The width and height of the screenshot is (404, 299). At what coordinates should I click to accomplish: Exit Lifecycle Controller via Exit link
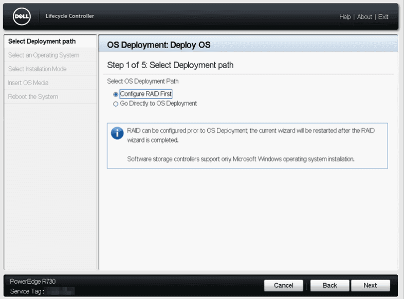pos(383,17)
